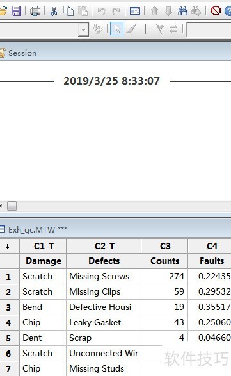
Task: Open Find using the binoculars icon
Action: pos(183,11)
